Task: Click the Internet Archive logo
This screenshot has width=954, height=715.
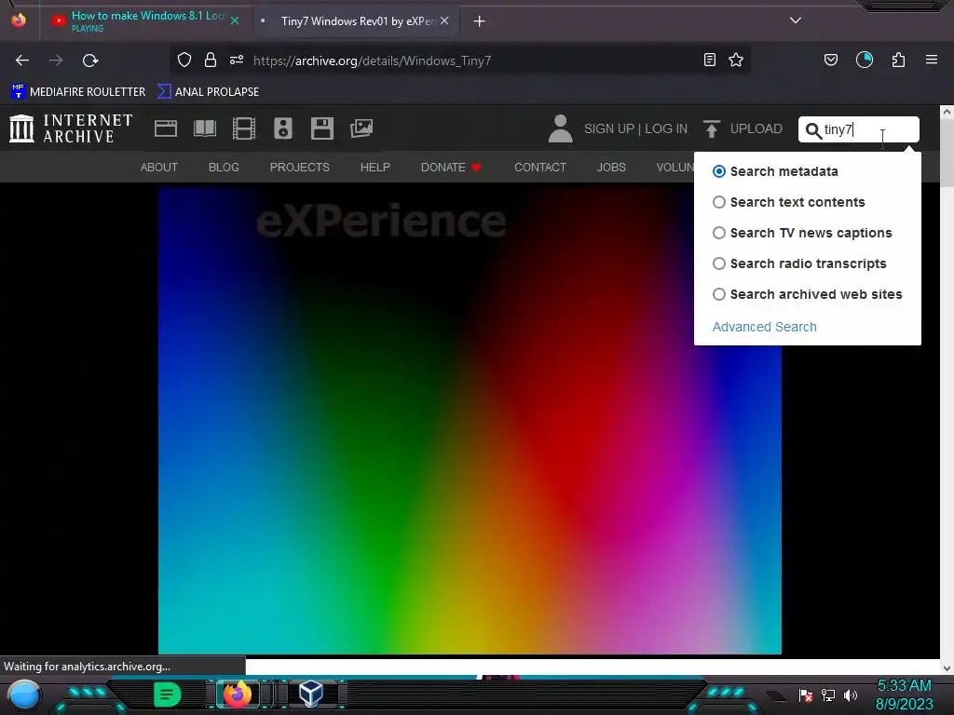Action: [x=71, y=128]
